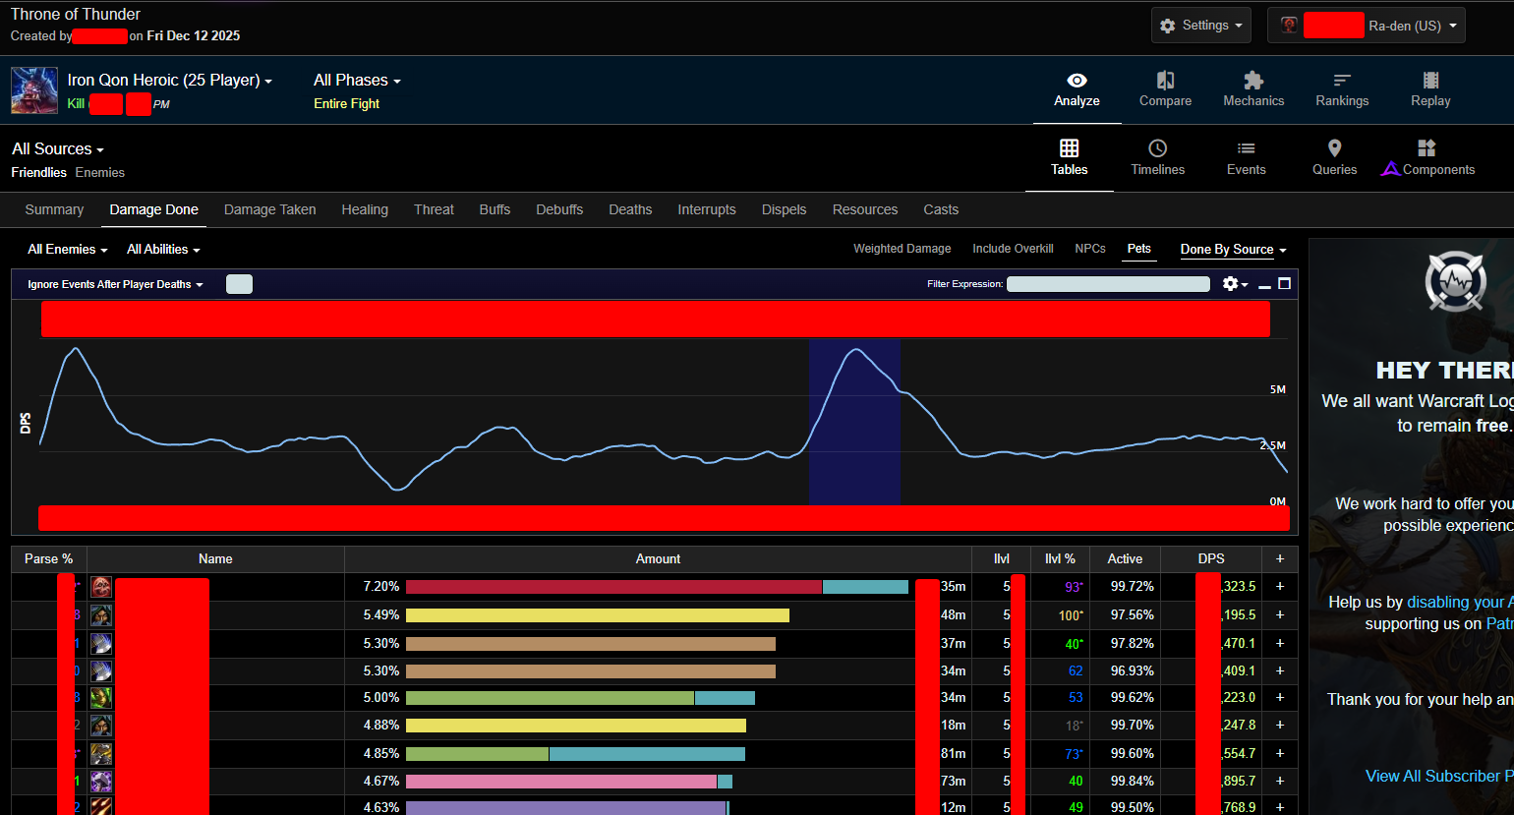Click the DPS column header
1514x815 pixels.
1210,558
